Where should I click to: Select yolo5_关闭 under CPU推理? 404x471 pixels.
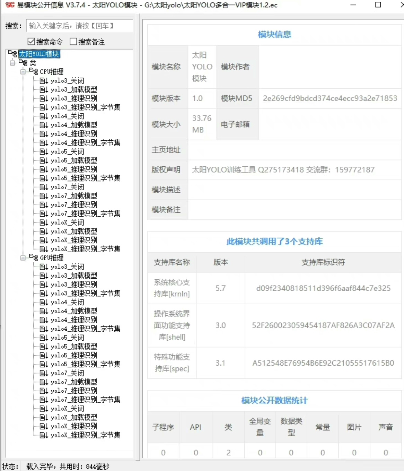pyautogui.click(x=67, y=151)
